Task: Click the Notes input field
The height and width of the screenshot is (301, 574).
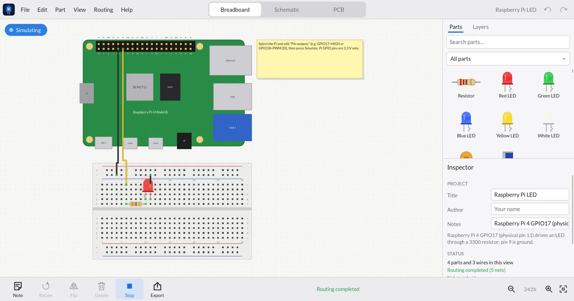Action: click(530, 224)
